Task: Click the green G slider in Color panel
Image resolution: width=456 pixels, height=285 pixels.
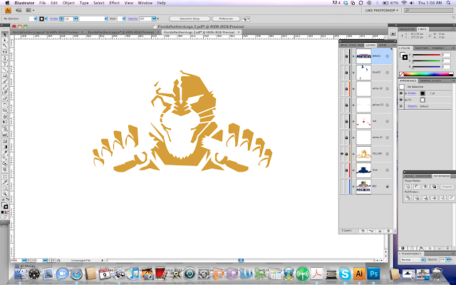Action: tap(426, 61)
